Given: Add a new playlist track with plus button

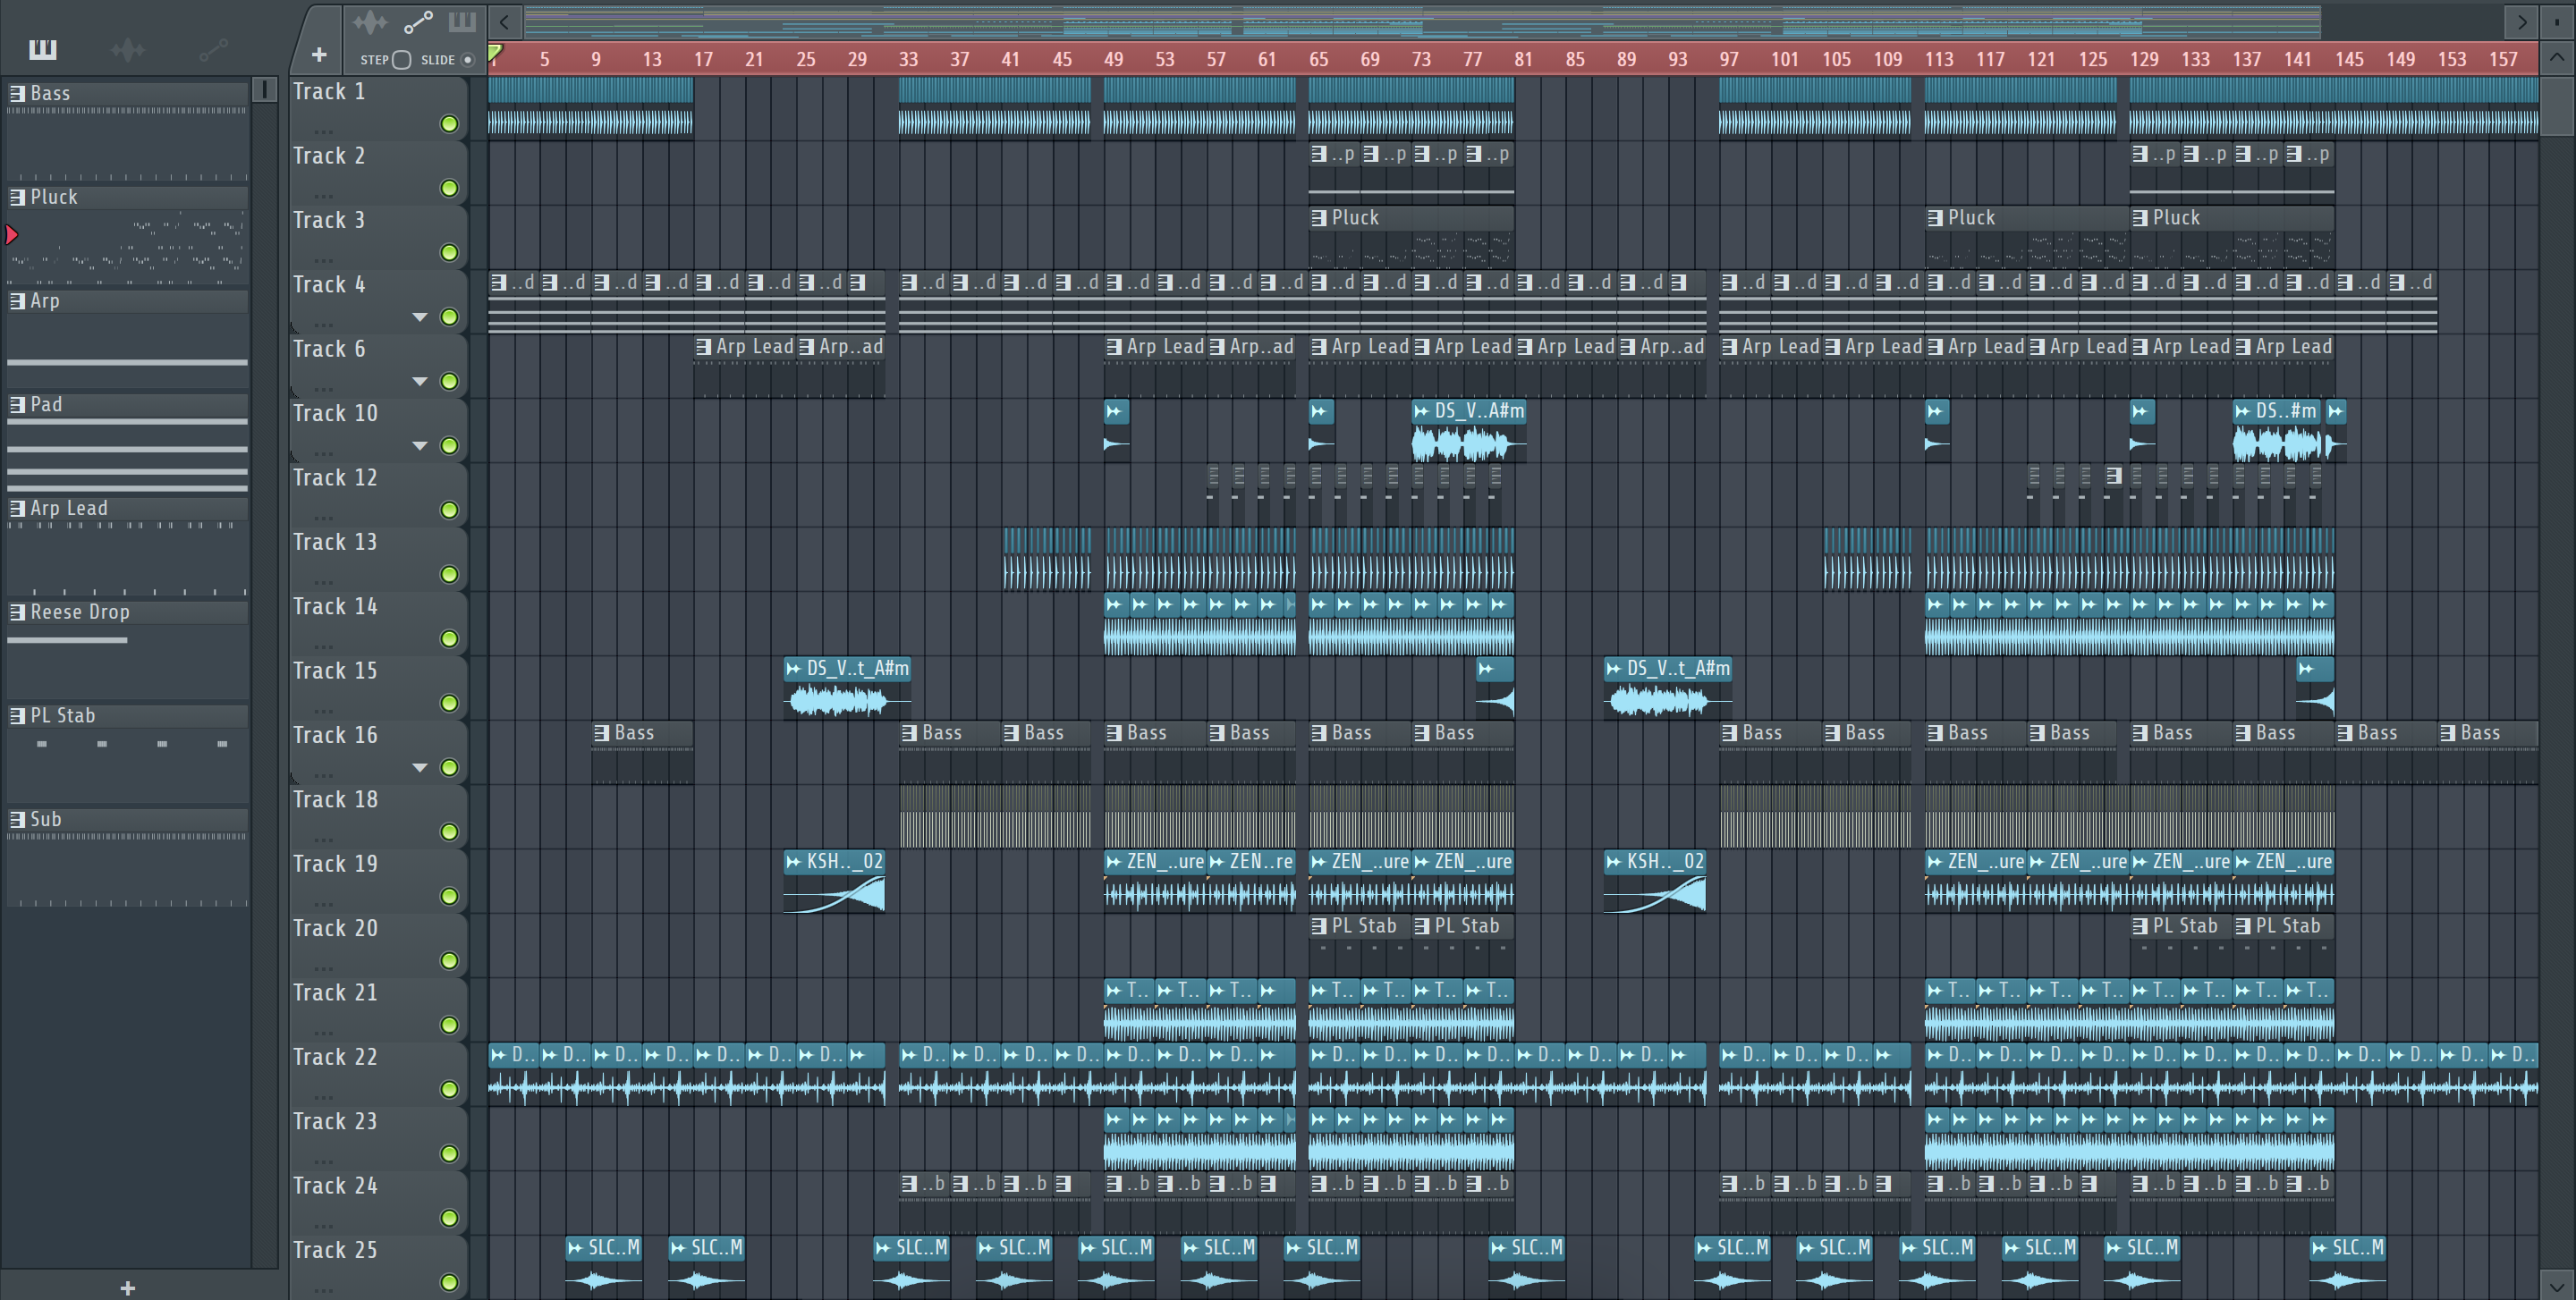Looking at the screenshot, I should pos(319,55).
